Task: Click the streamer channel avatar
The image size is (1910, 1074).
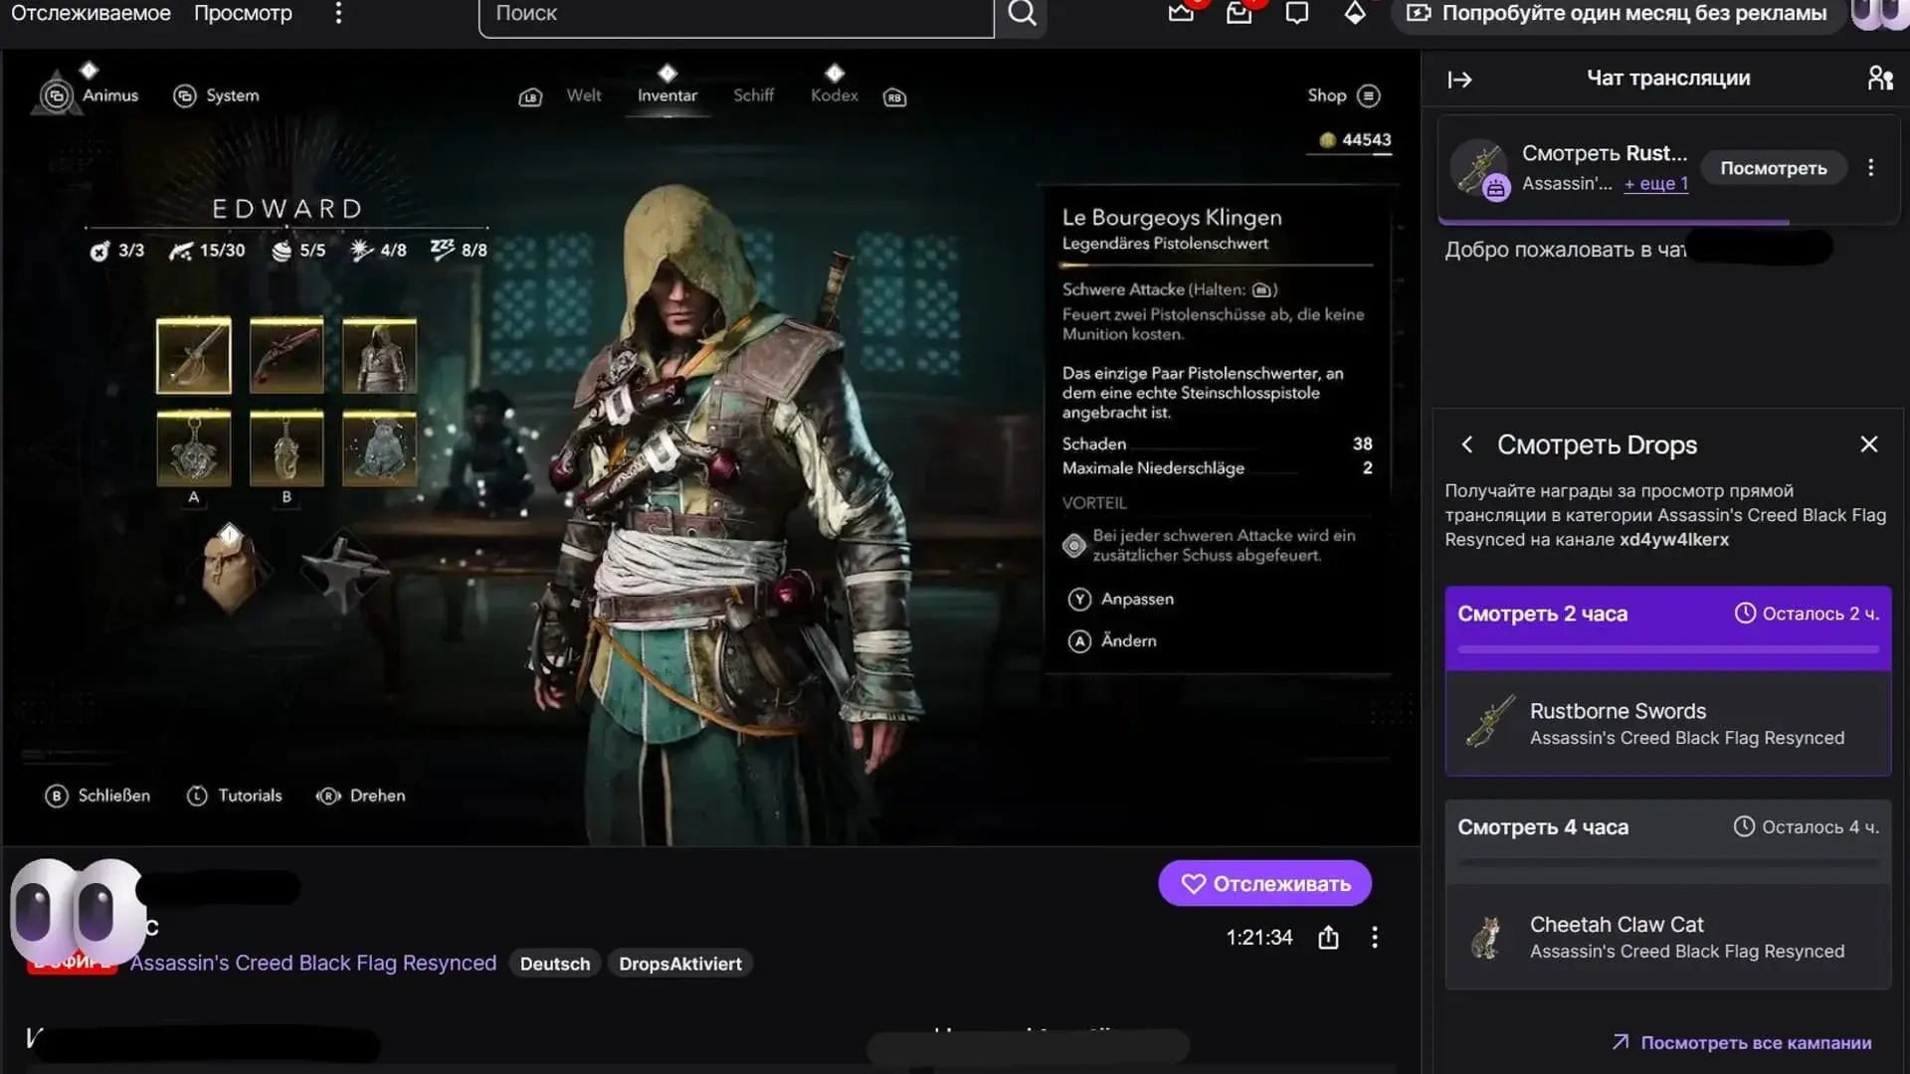Action: point(78,912)
